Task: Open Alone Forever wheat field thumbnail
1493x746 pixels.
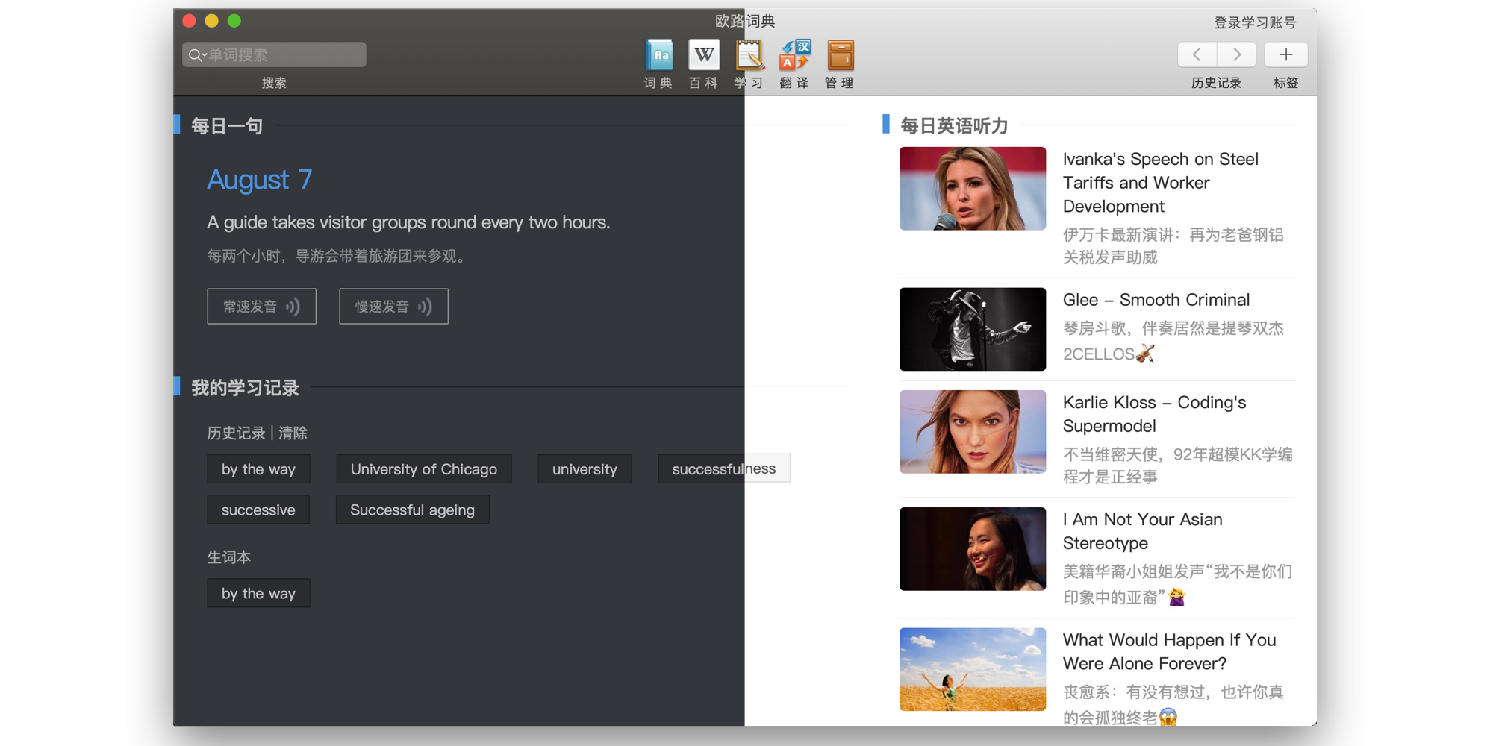Action: tap(973, 669)
